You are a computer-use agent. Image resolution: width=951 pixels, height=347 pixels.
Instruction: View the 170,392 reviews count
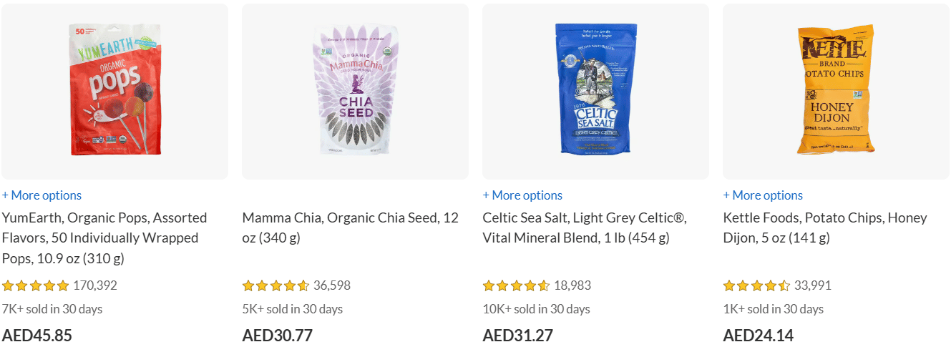tap(95, 286)
